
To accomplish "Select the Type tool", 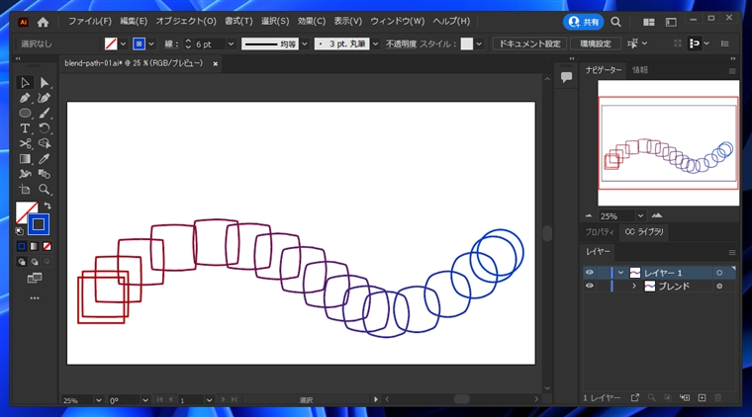I will 25,128.
